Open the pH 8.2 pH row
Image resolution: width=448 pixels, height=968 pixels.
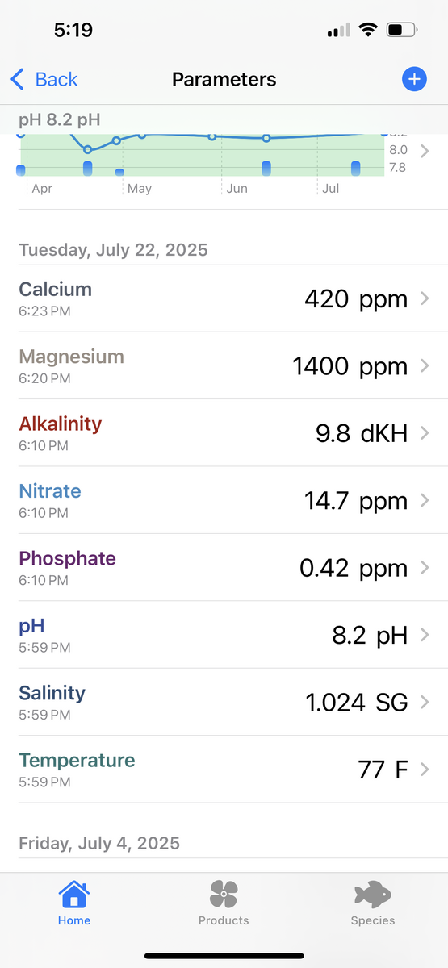(224, 635)
